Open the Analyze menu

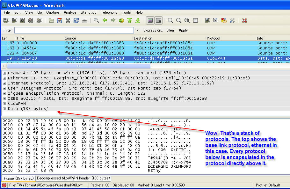coord(70,12)
